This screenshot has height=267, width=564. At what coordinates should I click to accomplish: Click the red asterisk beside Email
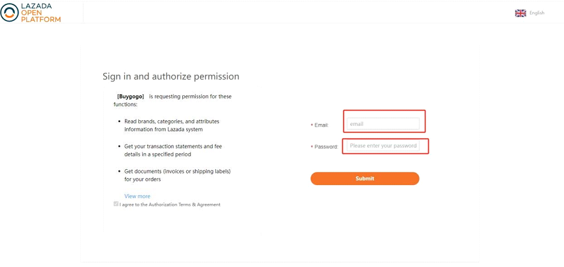pyautogui.click(x=312, y=125)
